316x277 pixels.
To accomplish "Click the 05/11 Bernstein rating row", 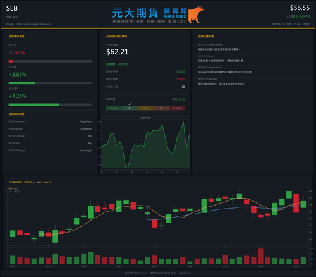I will pyautogui.click(x=50, y=121).
